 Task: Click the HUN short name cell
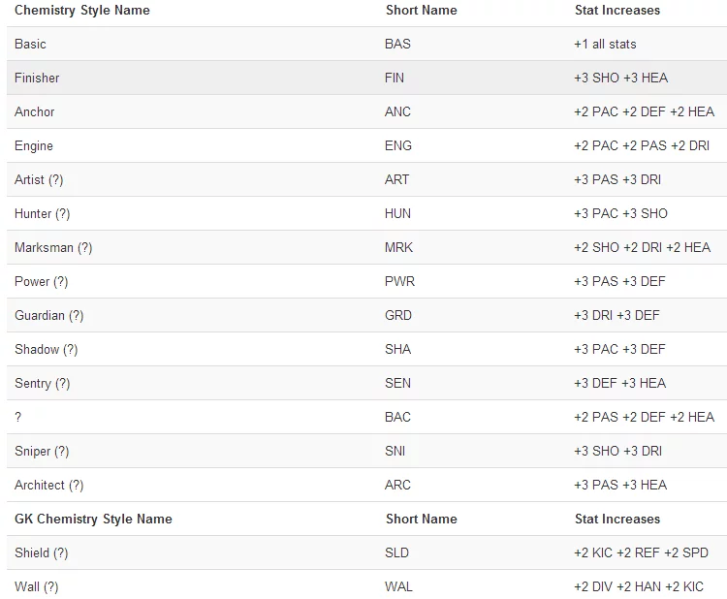(x=397, y=213)
